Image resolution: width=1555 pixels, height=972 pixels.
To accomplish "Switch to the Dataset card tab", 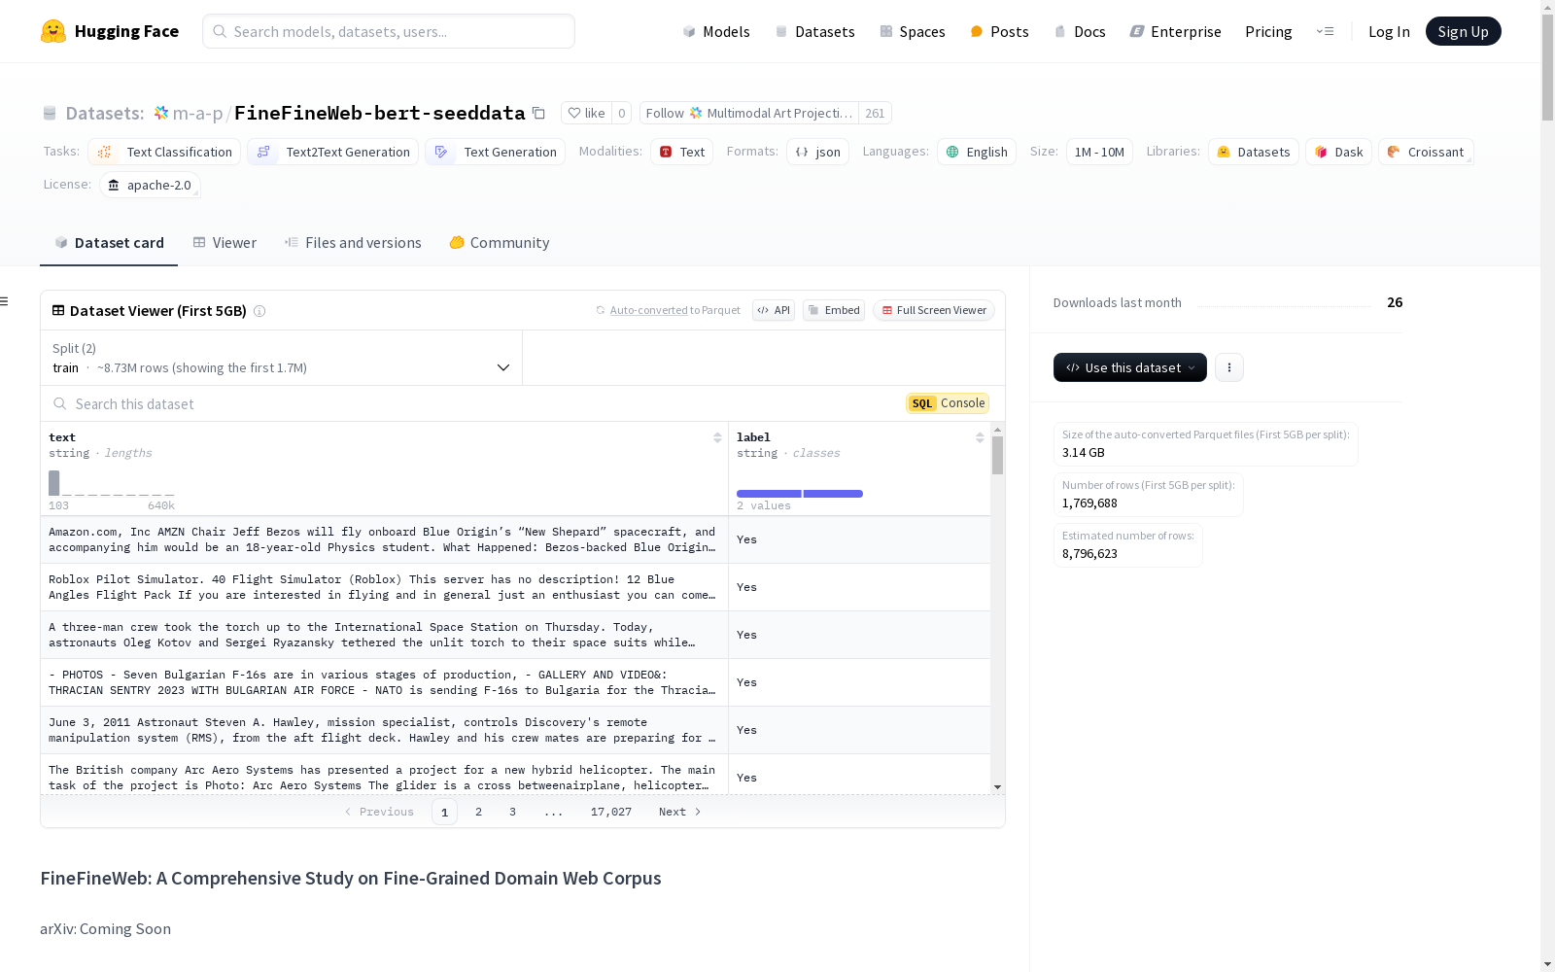I will 109,243.
